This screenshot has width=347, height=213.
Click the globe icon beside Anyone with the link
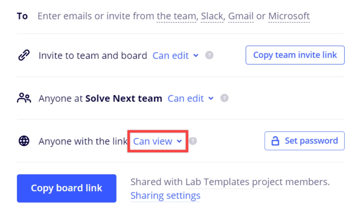[x=24, y=141]
